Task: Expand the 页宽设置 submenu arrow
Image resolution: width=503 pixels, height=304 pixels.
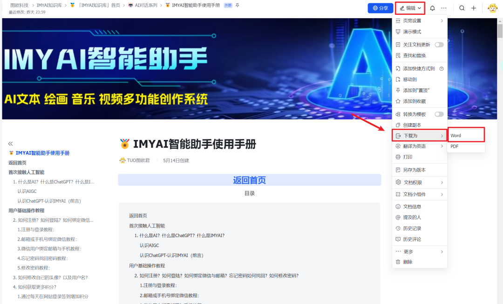Action: pyautogui.click(x=442, y=21)
